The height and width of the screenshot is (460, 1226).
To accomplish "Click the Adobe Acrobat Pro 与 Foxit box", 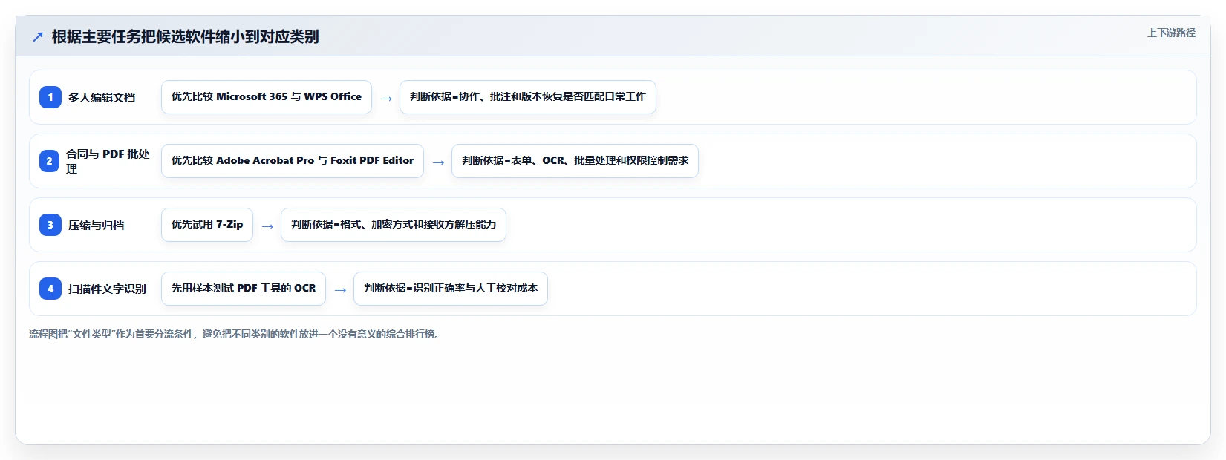I will 293,161.
